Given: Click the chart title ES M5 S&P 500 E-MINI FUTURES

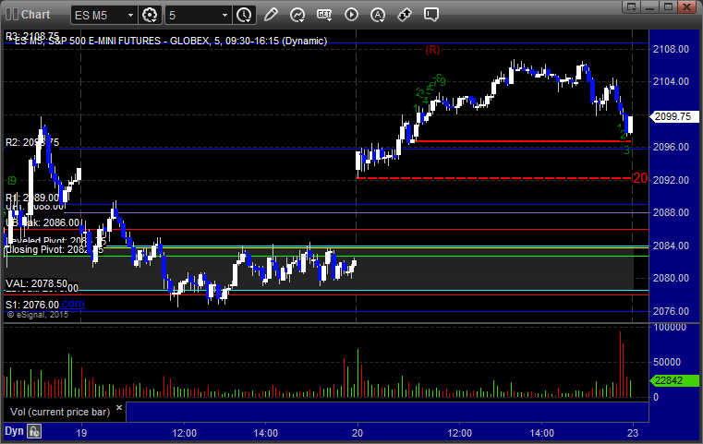Looking at the screenshot, I should [170, 41].
